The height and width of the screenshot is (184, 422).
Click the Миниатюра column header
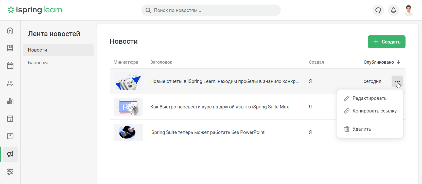126,62
